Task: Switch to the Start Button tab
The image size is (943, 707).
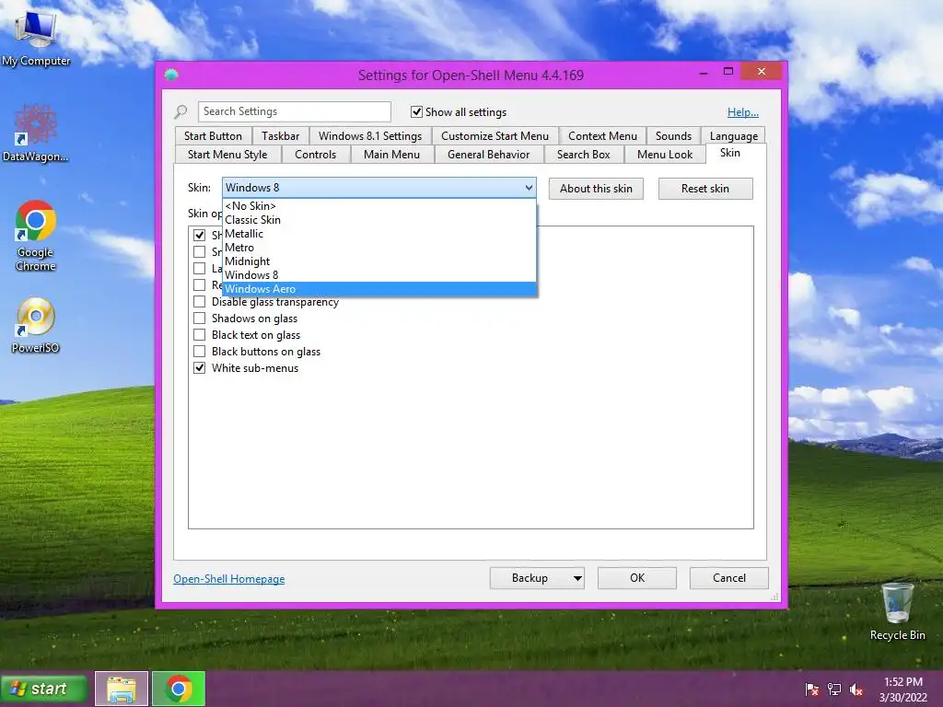Action: (x=213, y=136)
